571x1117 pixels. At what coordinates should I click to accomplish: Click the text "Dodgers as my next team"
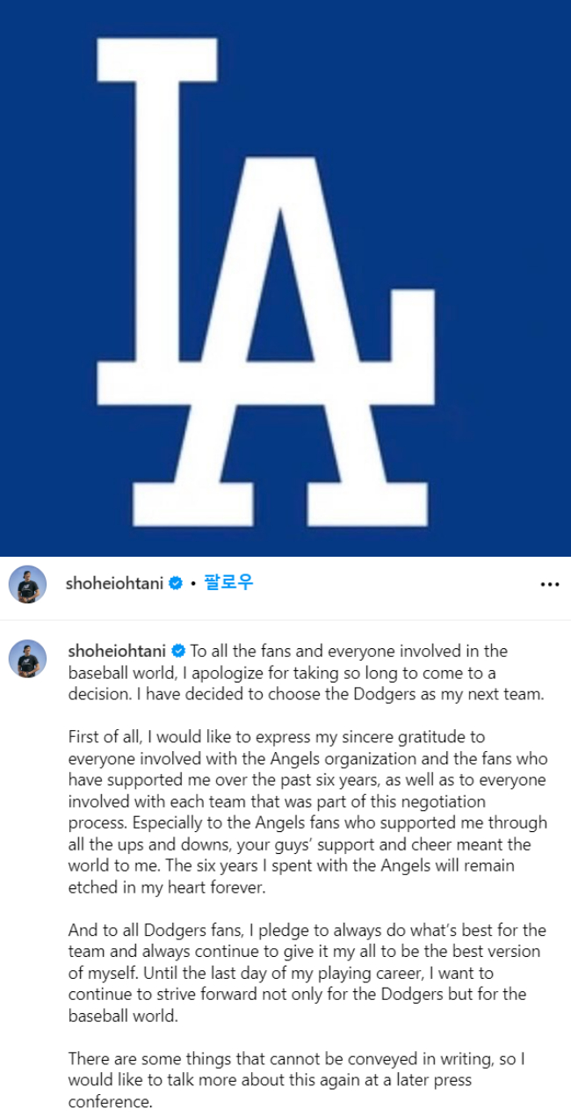[x=464, y=694]
